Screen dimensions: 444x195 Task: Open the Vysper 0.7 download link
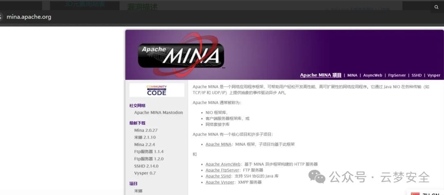145,173
